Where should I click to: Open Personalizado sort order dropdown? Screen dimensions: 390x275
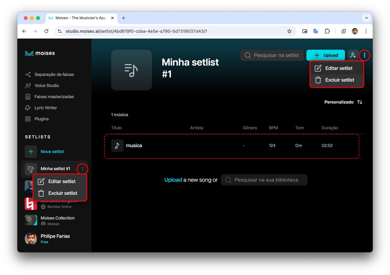tap(343, 102)
